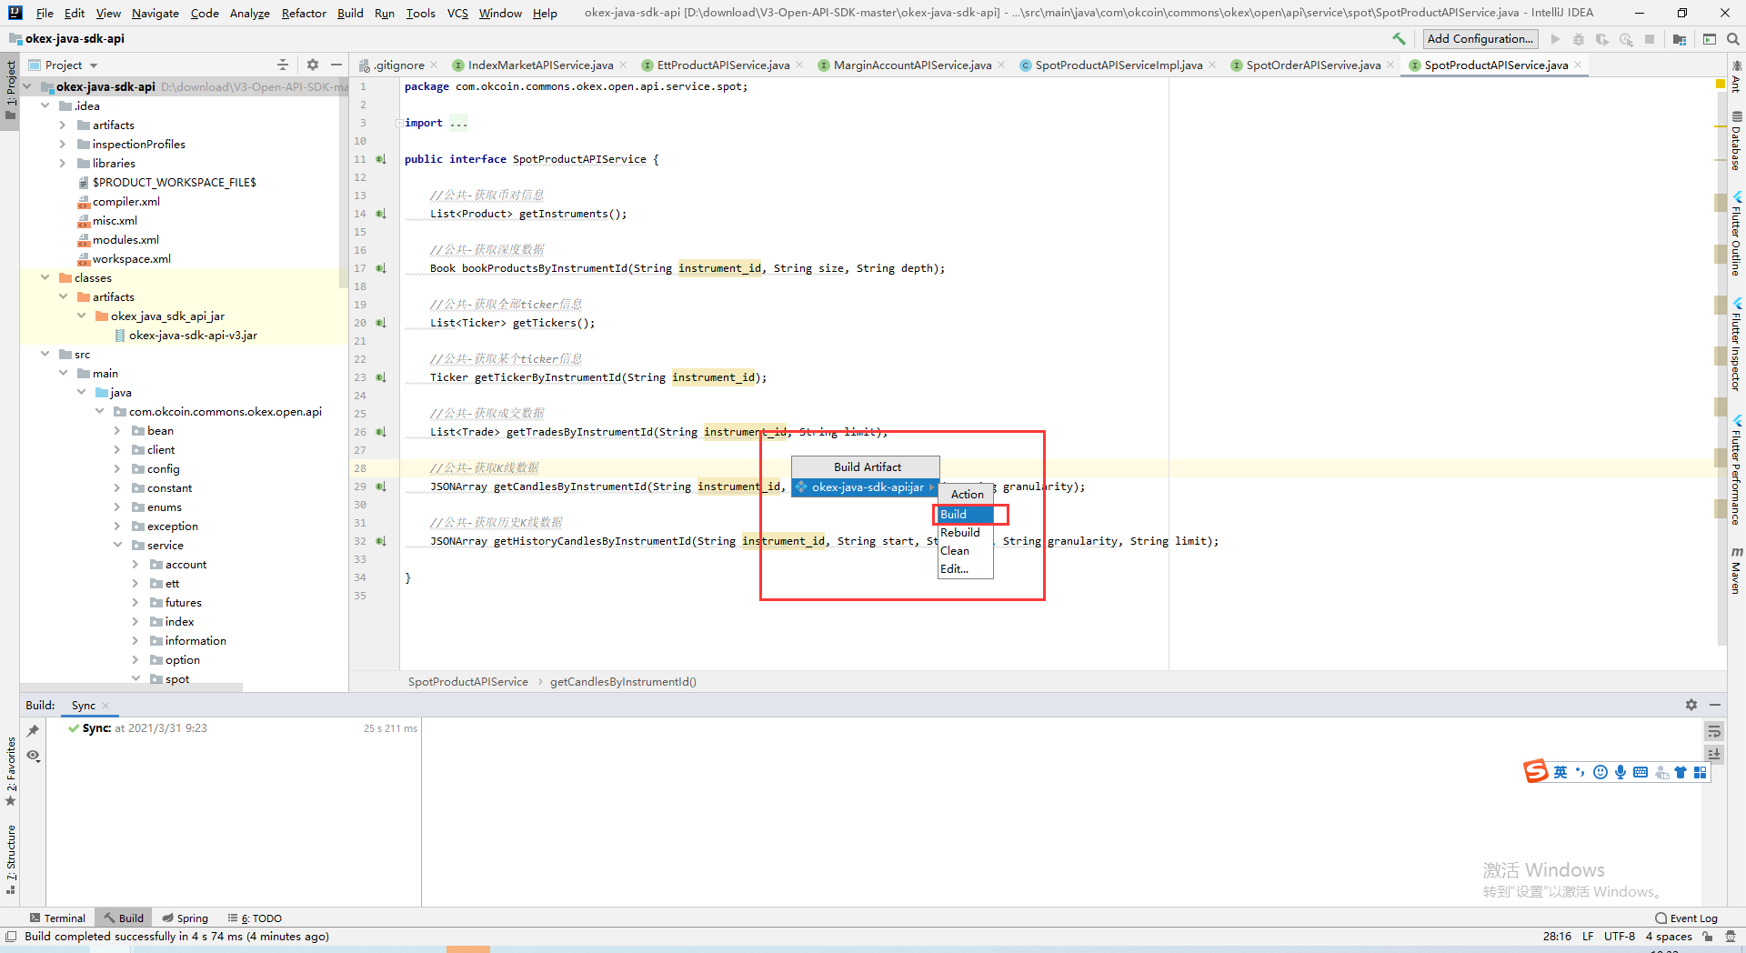Click the yellow inspection indicator atop editor scrollbar
This screenshot has height=953, width=1746.
[1721, 84]
